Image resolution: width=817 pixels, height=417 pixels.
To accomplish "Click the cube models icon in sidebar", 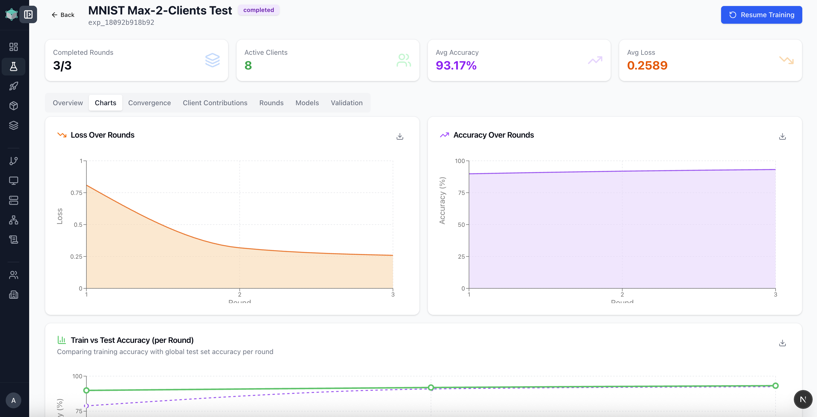I will pyautogui.click(x=13, y=105).
